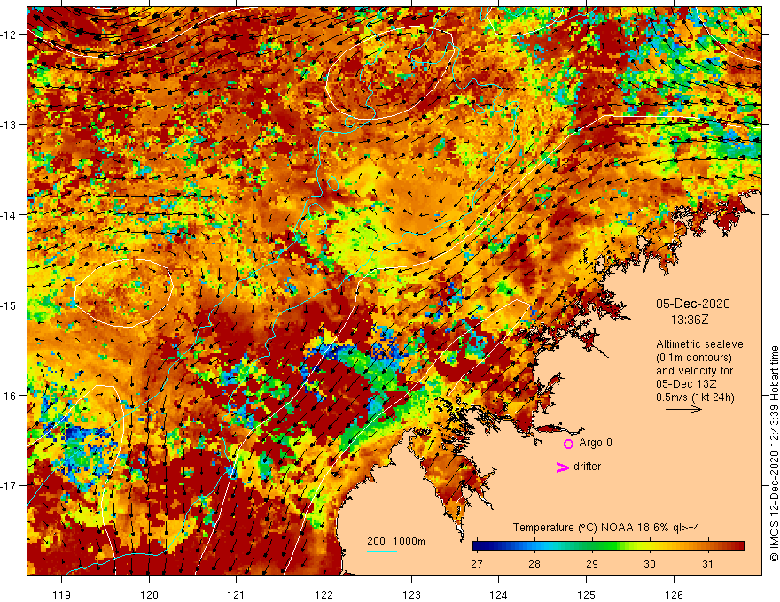The width and height of the screenshot is (780, 602).
Task: Click latitude axis label -13
Action: pos(10,125)
